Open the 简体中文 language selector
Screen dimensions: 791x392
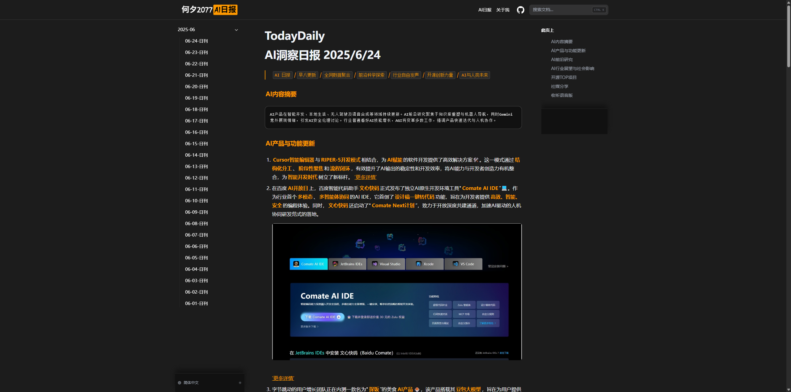(x=191, y=383)
